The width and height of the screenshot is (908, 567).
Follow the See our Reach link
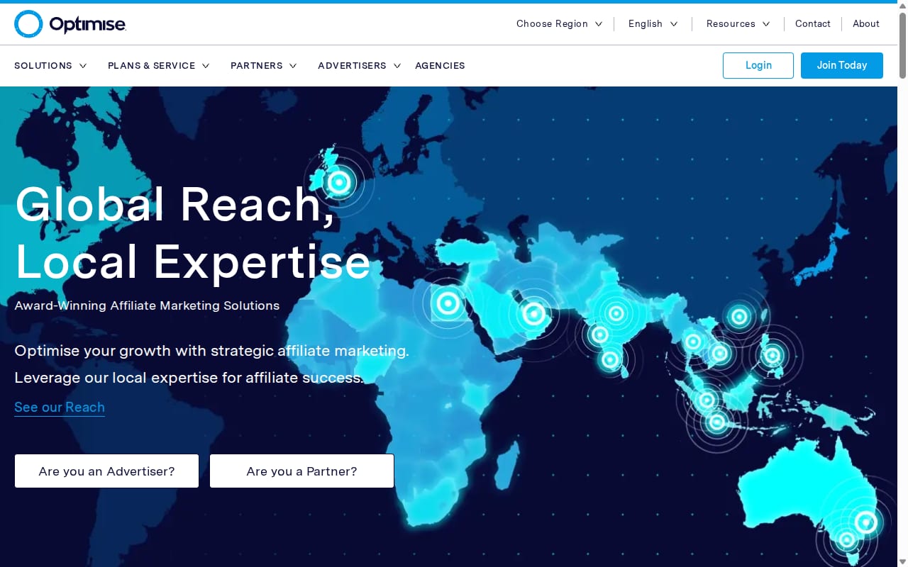60,408
